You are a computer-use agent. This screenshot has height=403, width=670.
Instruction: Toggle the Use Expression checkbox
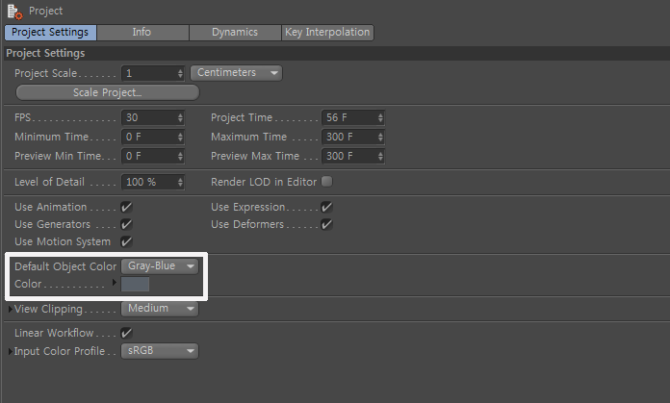click(x=327, y=207)
